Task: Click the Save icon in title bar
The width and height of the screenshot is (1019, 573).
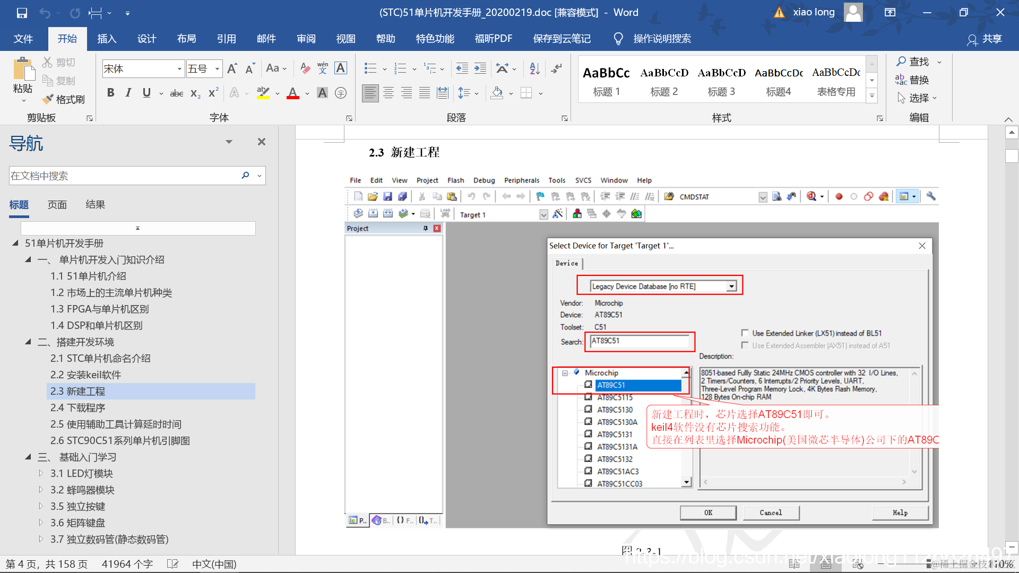Action: coord(22,13)
